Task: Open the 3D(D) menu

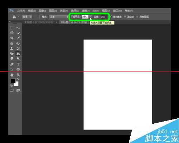Action: coord(96,11)
